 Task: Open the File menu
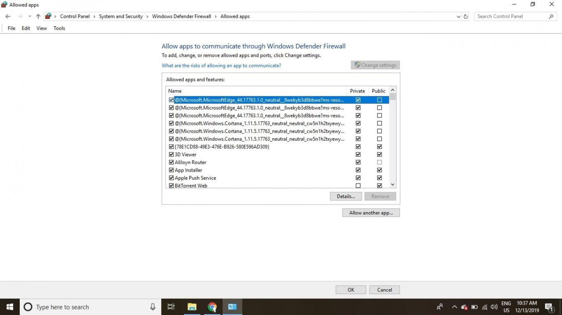(x=11, y=28)
